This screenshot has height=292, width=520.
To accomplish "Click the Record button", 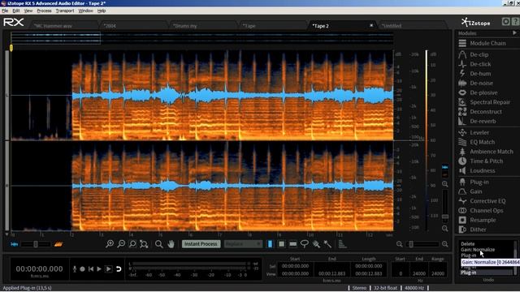I will click(x=82, y=268).
